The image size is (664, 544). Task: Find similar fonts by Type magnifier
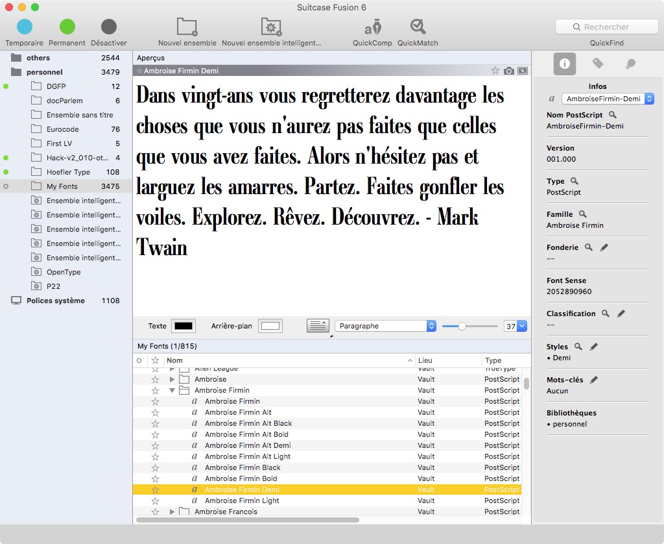575,180
